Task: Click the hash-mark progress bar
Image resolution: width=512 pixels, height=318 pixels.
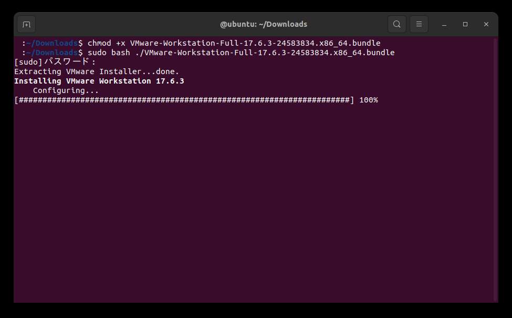Action: 184,100
